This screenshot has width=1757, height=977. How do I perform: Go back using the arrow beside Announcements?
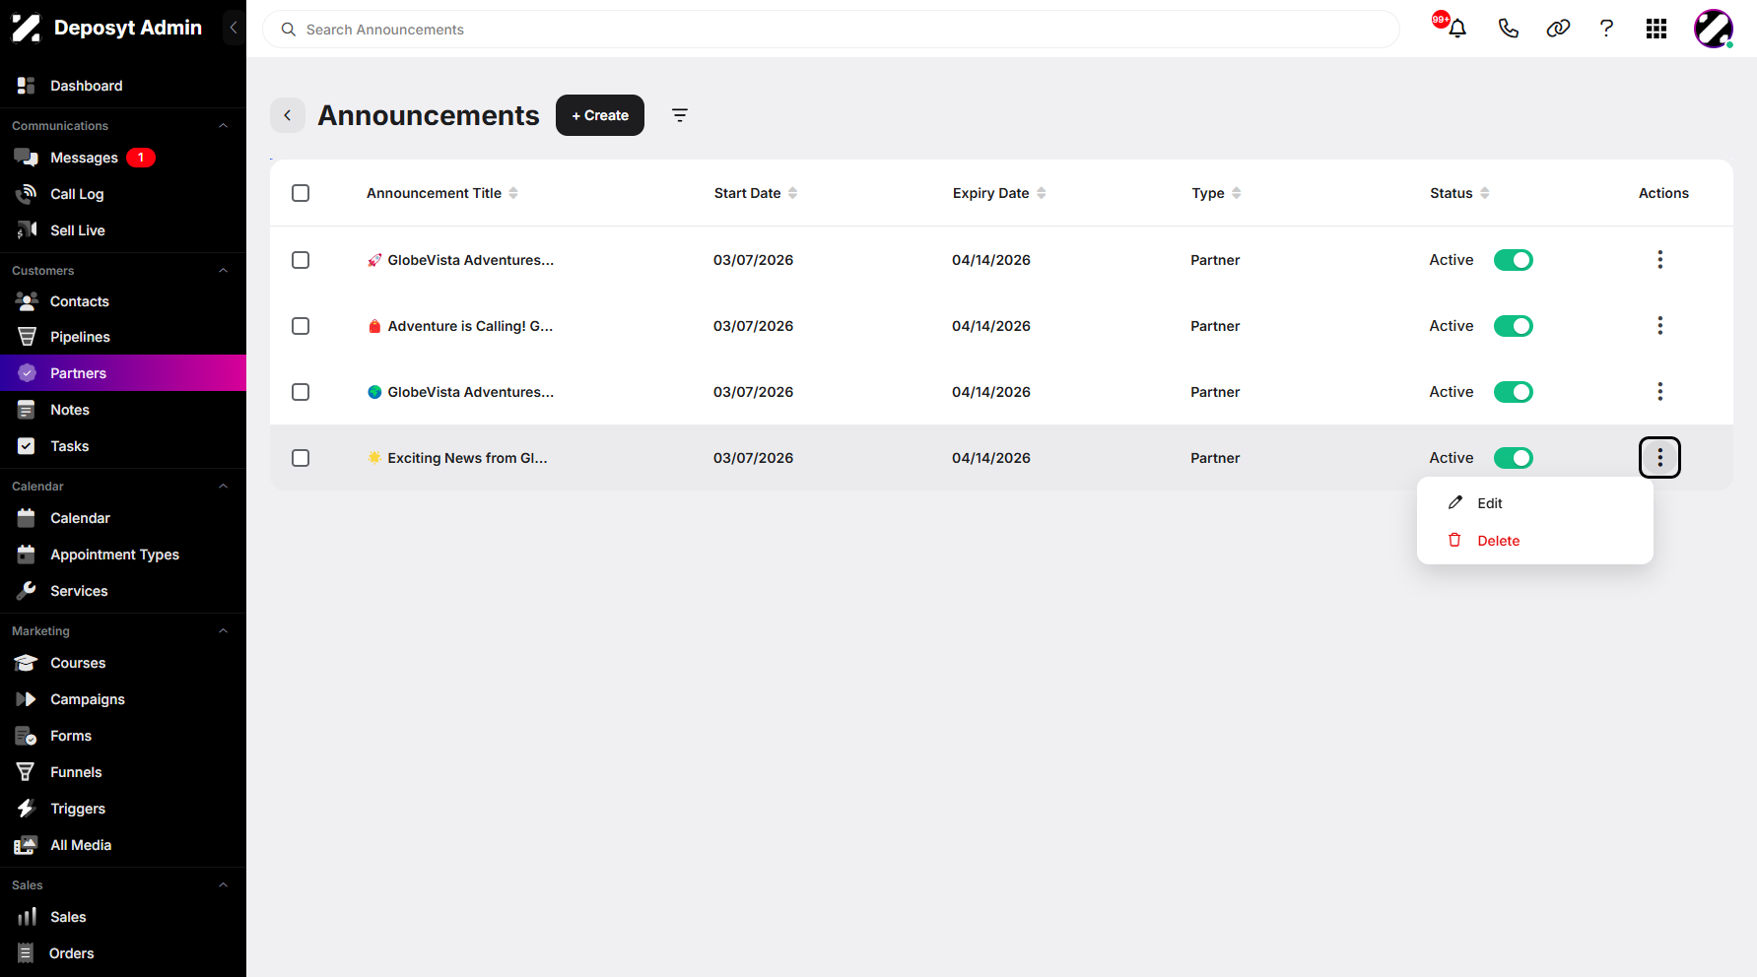click(288, 115)
